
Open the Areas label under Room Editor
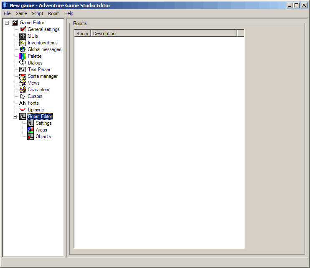coord(41,130)
